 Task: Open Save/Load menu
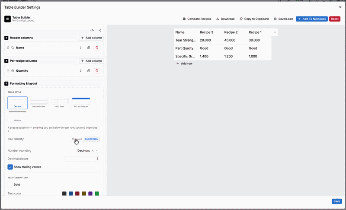[283, 19]
